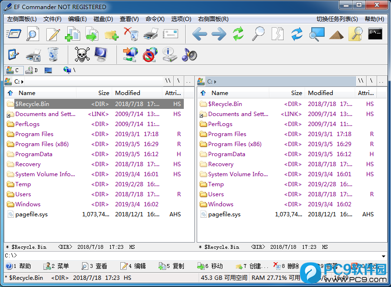
Task: Open the 选项(O) menu
Action: point(181,19)
